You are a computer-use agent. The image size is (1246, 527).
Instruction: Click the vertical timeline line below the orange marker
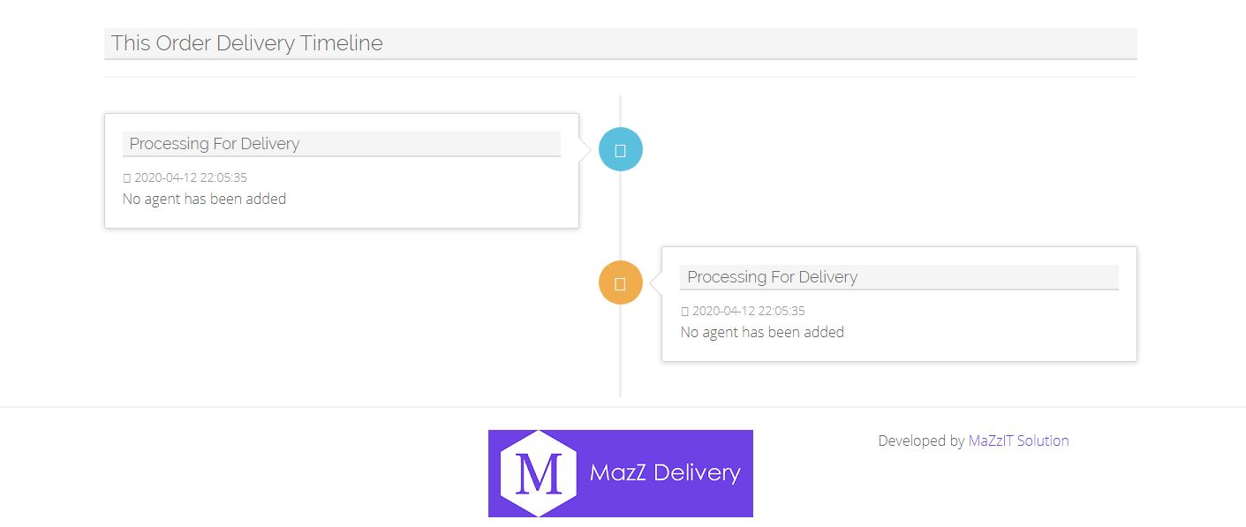(x=621, y=353)
